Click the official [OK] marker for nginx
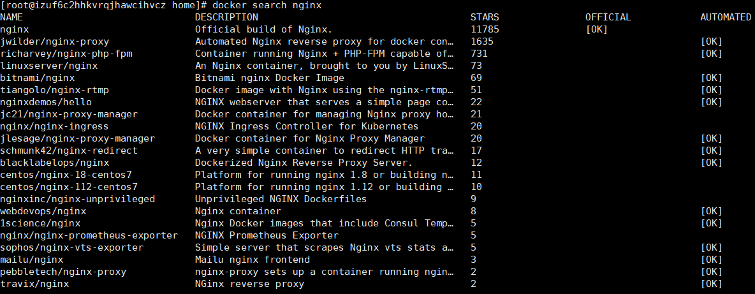755x294 pixels. coord(596,29)
